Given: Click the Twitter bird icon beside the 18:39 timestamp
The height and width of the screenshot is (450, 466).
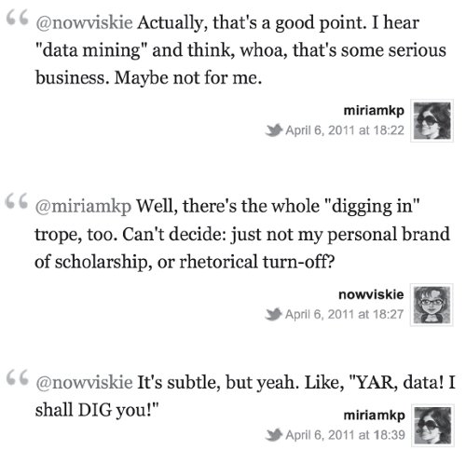Looking at the screenshot, I should pyautogui.click(x=273, y=435).
